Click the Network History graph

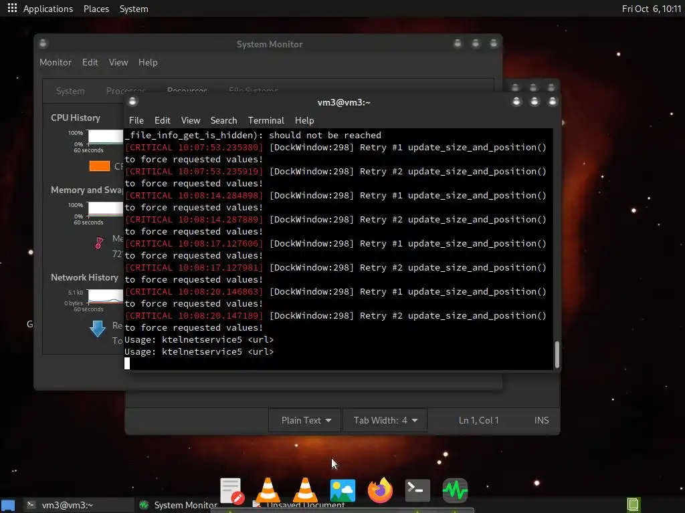click(105, 296)
